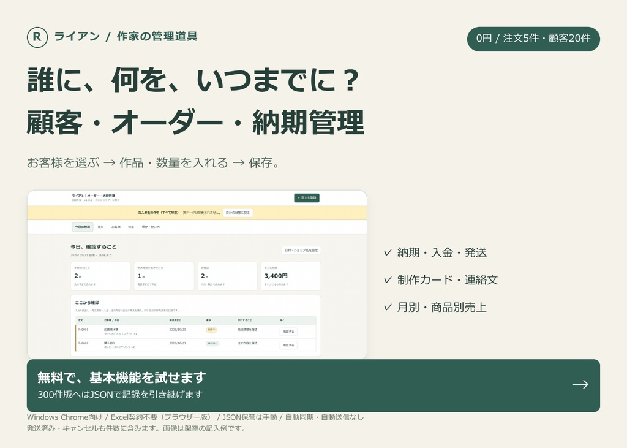Screen dimensions: 627x448
Task: Click the headline 誰に、何を、いつまでに？
Action: 194,80
